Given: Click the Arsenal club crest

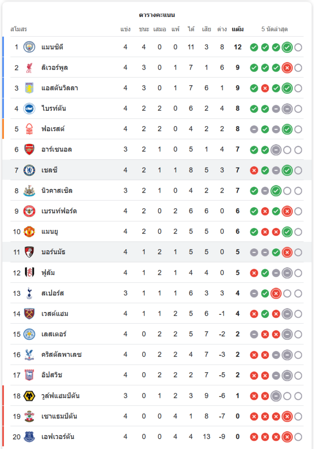Looking at the screenshot, I should (29, 150).
